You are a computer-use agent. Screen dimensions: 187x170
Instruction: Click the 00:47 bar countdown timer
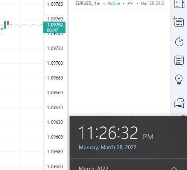click(x=52, y=30)
